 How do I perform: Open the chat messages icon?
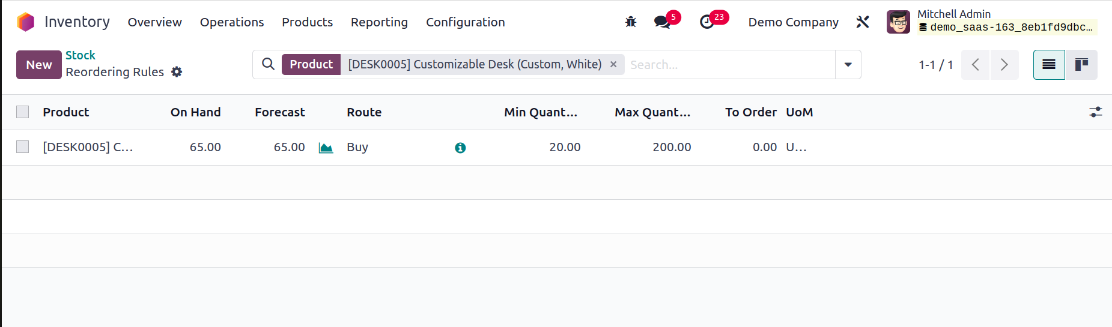pyautogui.click(x=662, y=22)
